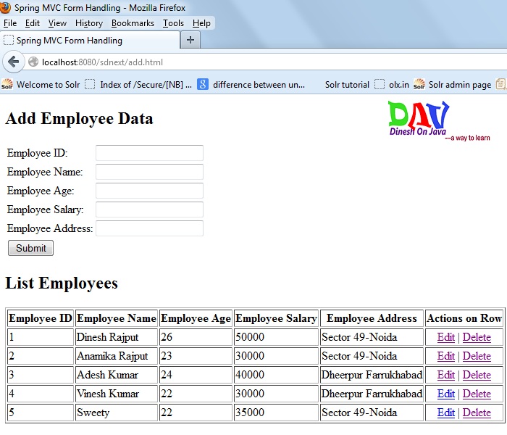Image resolution: width=507 pixels, height=435 pixels.
Task: Click the Add Employee Data heading
Action: (x=79, y=118)
